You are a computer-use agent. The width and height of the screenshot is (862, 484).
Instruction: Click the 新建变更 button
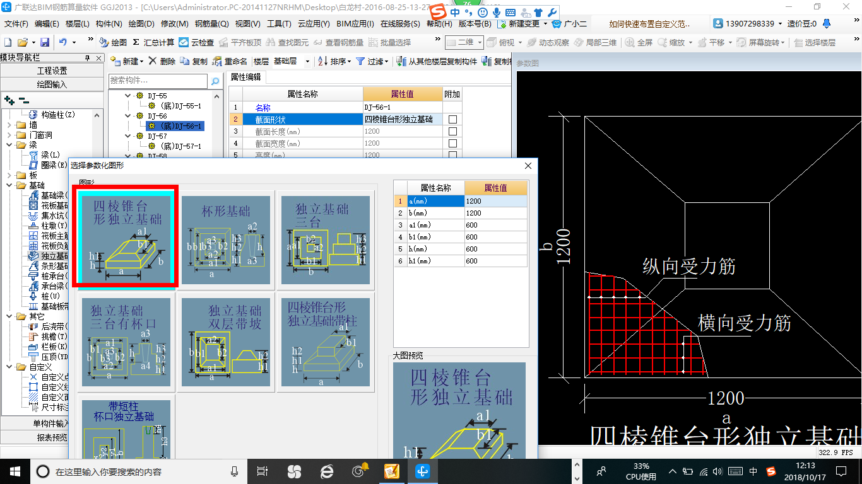point(523,23)
